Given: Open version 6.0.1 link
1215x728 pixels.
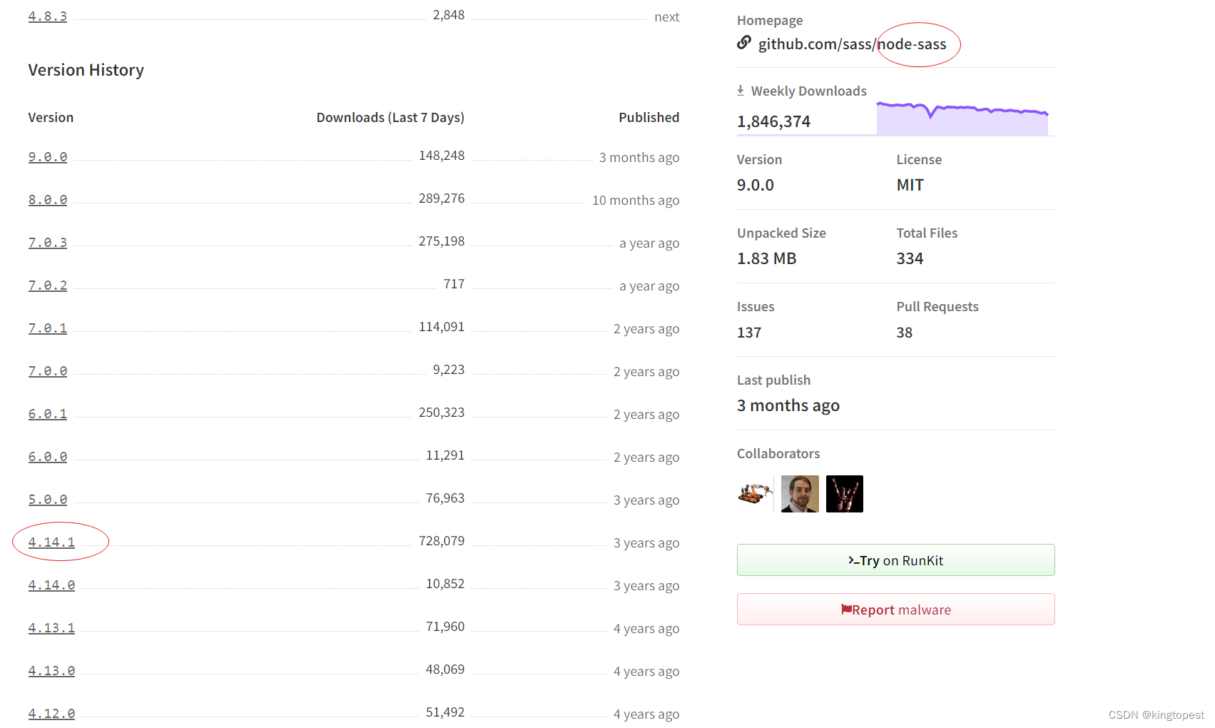Looking at the screenshot, I should click(48, 414).
